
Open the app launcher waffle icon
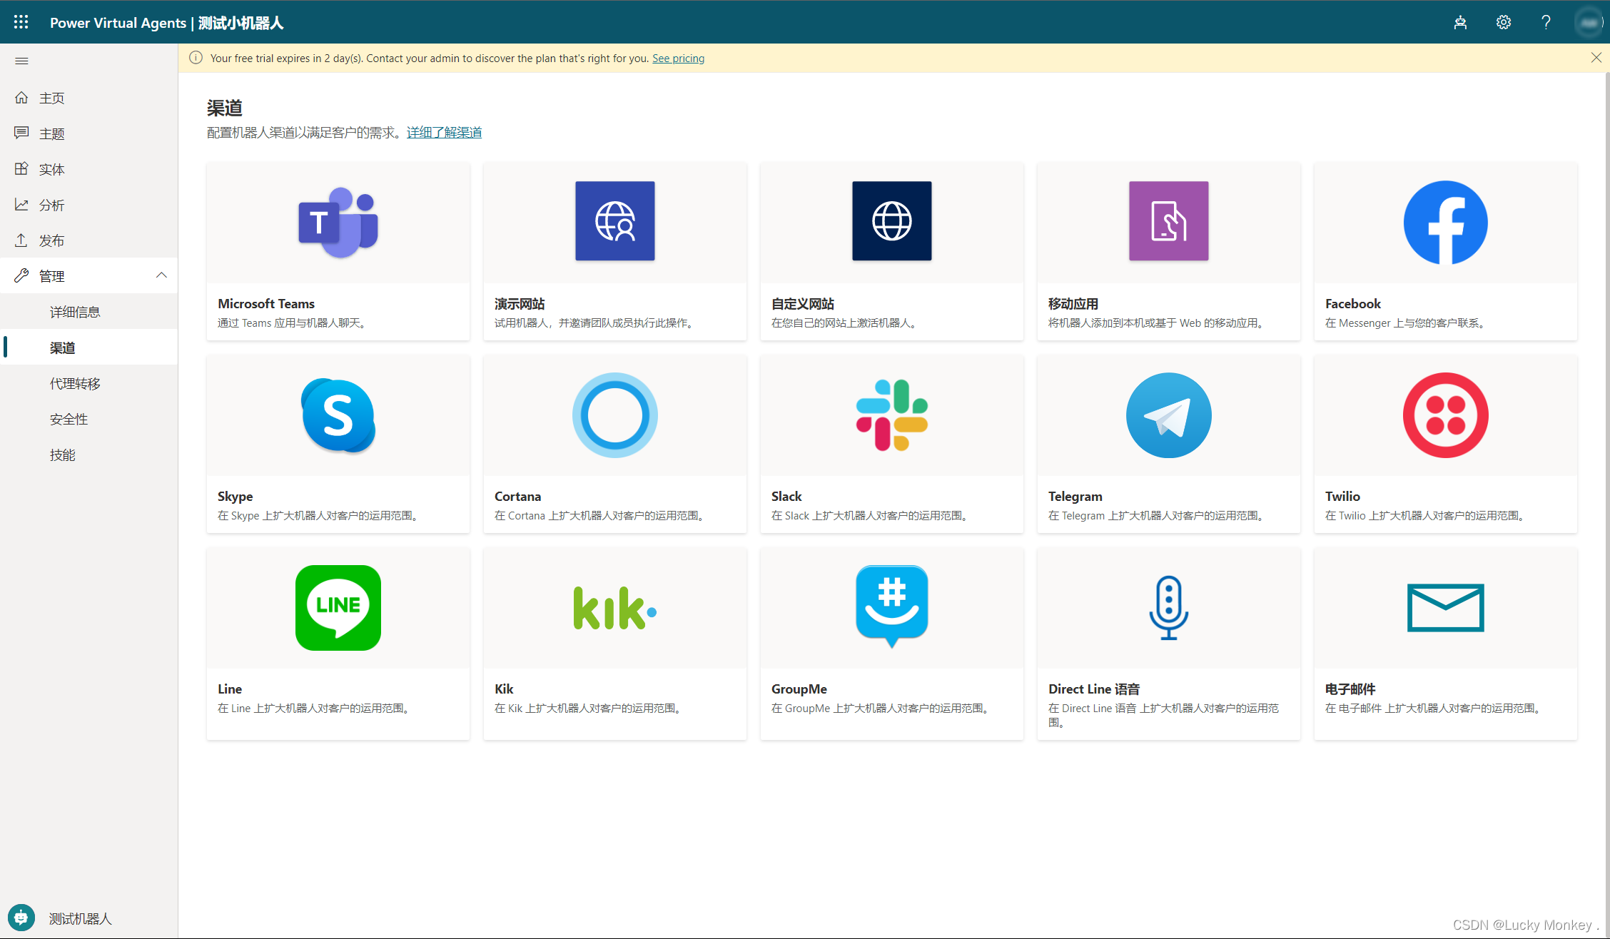point(21,22)
